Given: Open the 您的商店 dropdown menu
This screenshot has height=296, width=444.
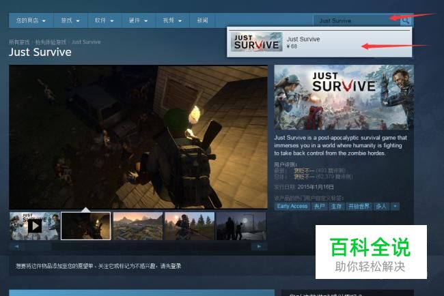Looking at the screenshot, I should click(x=31, y=20).
